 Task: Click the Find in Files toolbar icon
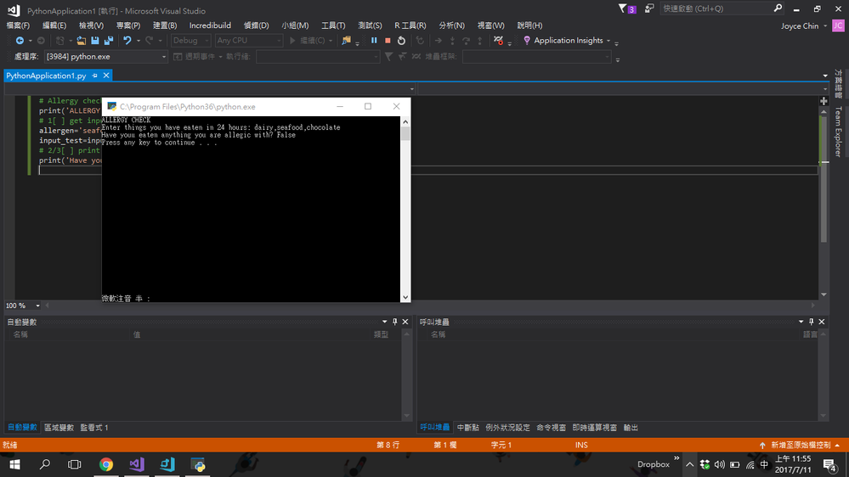[x=346, y=41]
